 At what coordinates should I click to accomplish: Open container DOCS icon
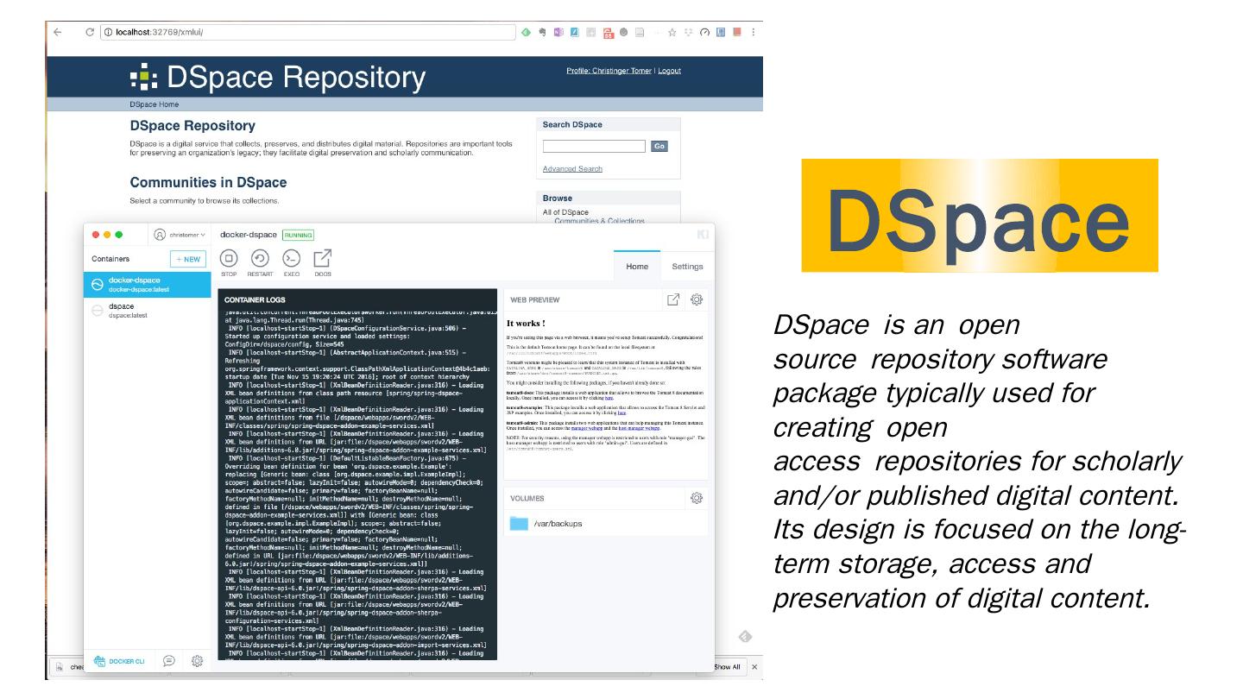tap(323, 259)
